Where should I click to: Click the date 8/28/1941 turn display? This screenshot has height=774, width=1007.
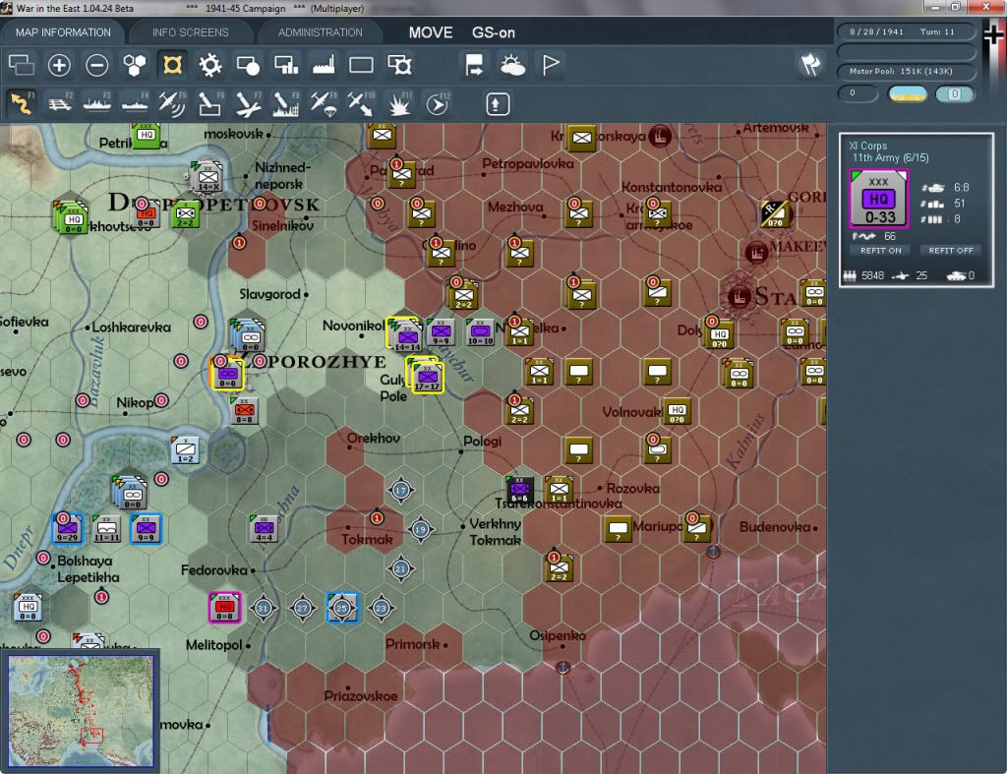(906, 31)
